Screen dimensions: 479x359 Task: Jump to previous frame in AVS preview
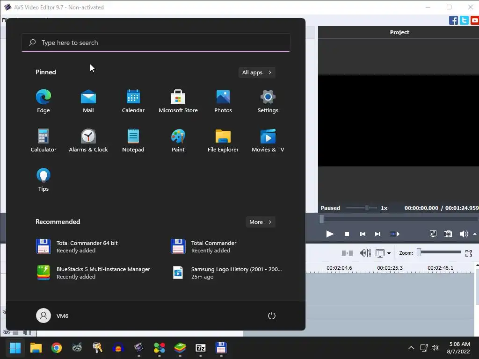pyautogui.click(x=363, y=234)
